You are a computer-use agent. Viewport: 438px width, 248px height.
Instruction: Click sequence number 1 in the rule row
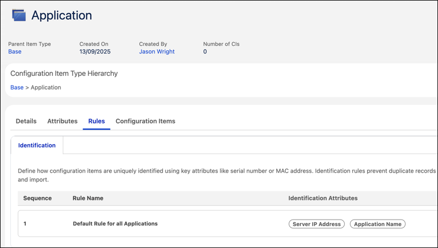pyautogui.click(x=25, y=224)
